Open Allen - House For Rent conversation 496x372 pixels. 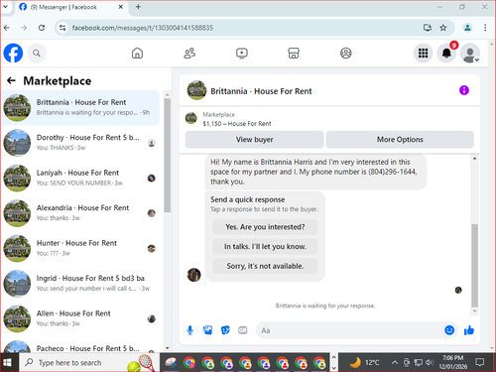[80, 319]
